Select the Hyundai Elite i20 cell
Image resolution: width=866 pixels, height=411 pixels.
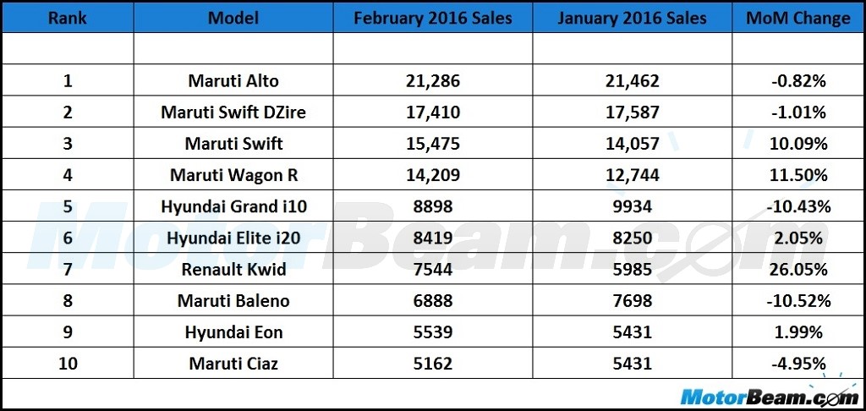(233, 238)
